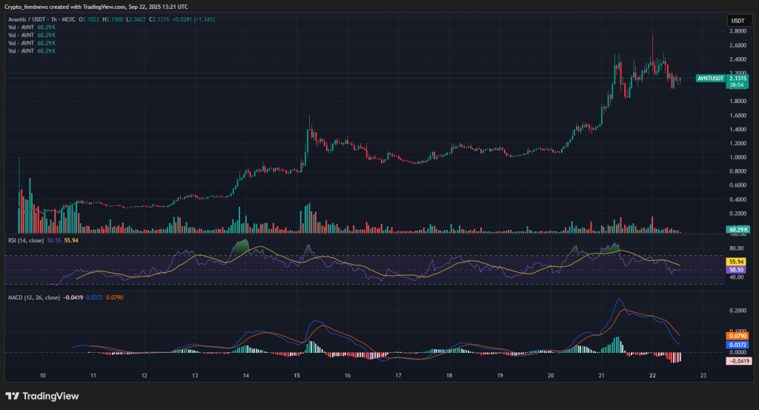Click the 2.1315 current price tag
The width and height of the screenshot is (759, 410).
pyautogui.click(x=738, y=78)
